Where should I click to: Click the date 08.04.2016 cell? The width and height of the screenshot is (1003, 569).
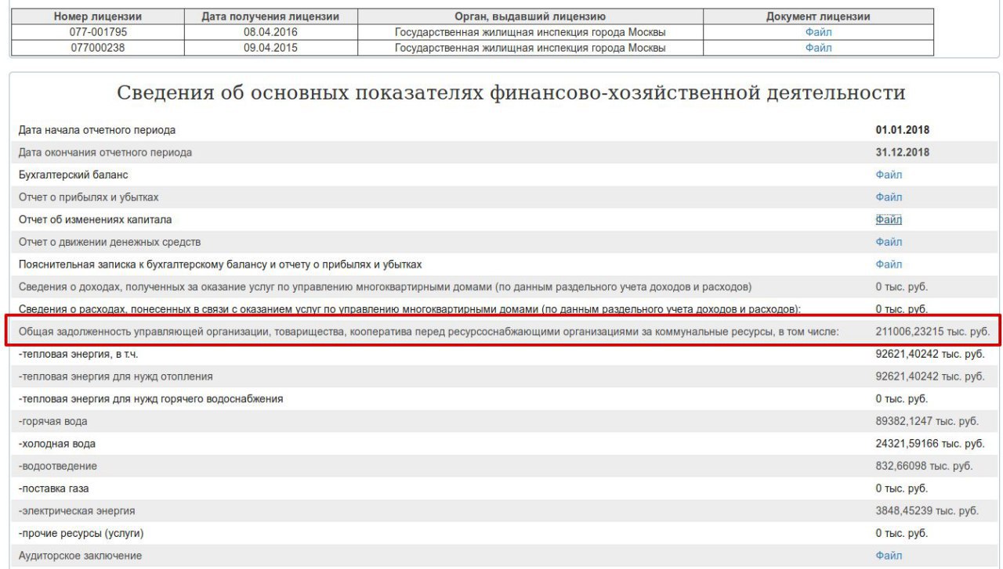[x=271, y=32]
